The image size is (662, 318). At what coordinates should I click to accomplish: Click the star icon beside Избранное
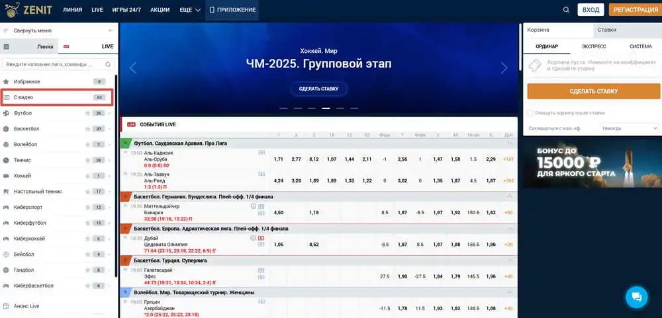pyautogui.click(x=6, y=81)
